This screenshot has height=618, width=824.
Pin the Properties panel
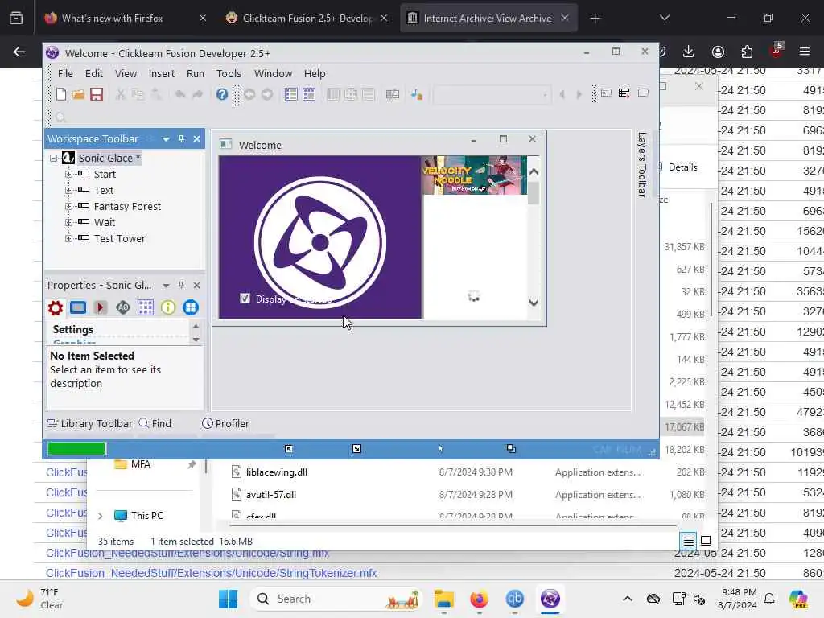click(181, 285)
